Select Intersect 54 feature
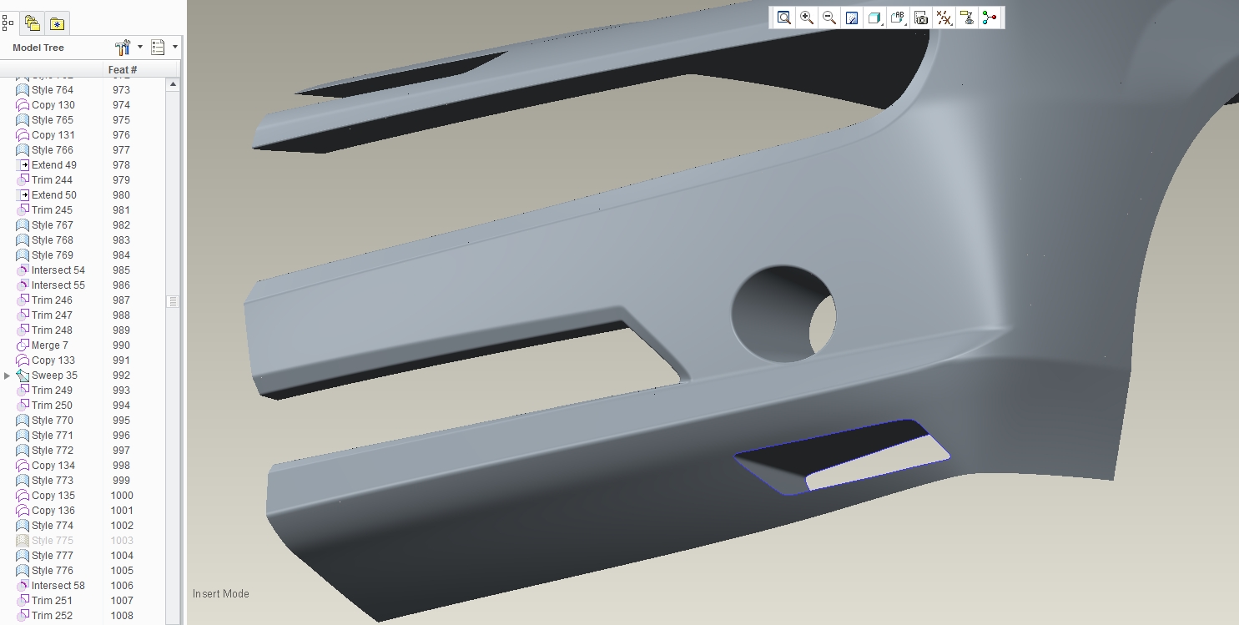Image resolution: width=1239 pixels, height=625 pixels. click(x=58, y=270)
